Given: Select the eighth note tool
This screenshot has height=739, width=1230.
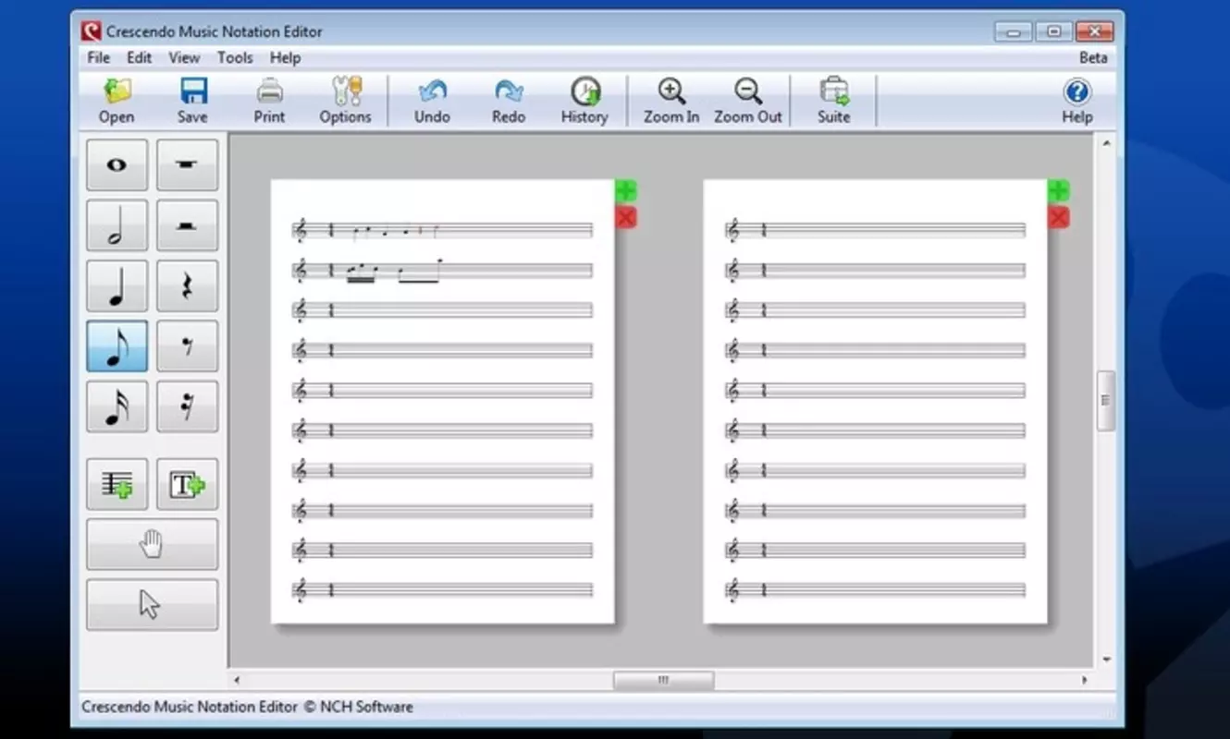Looking at the screenshot, I should [x=117, y=346].
